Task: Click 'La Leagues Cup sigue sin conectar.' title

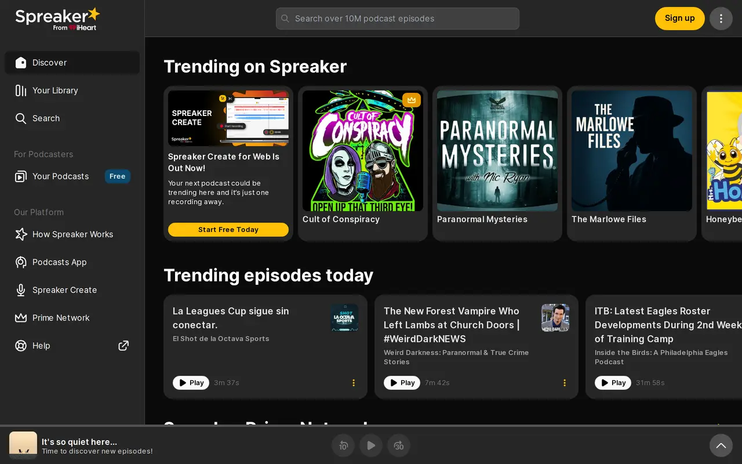Action: point(231,318)
